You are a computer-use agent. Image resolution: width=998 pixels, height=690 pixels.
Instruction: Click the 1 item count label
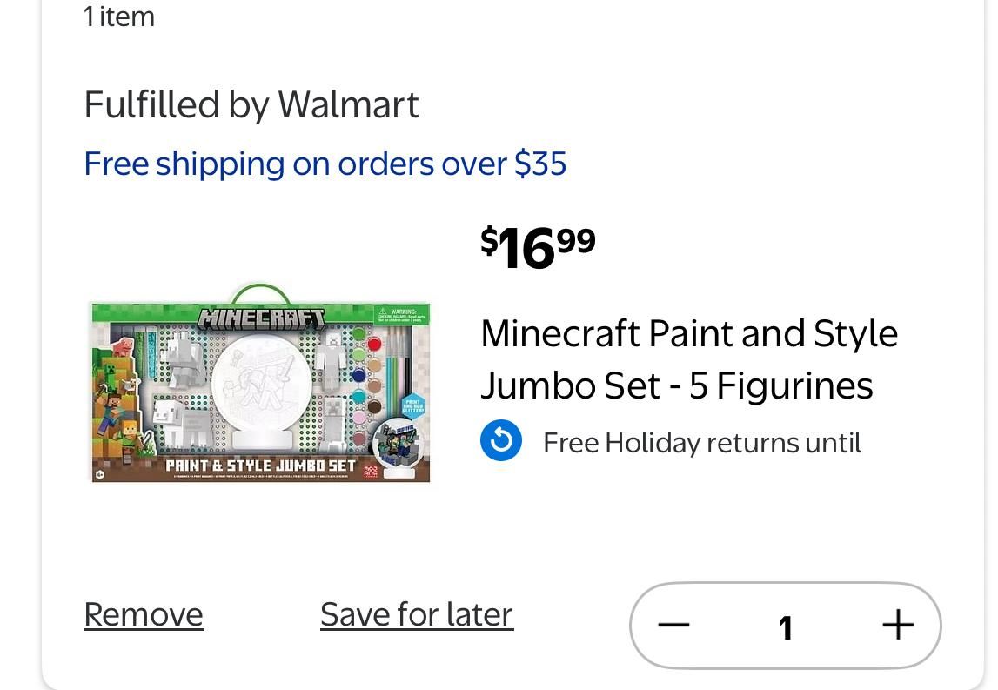coord(119,17)
